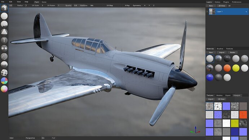
Task: Click Import button in Materials panel
Action: [x=222, y=52]
